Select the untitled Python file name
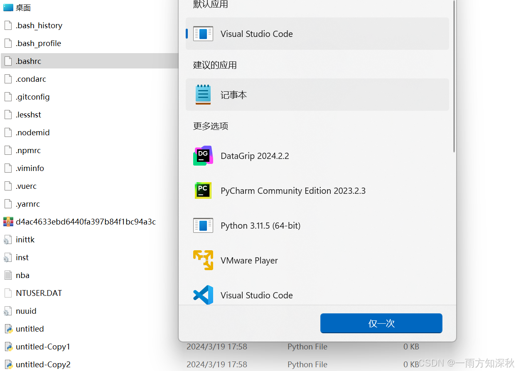Image resolution: width=516 pixels, height=371 pixels. click(29, 329)
